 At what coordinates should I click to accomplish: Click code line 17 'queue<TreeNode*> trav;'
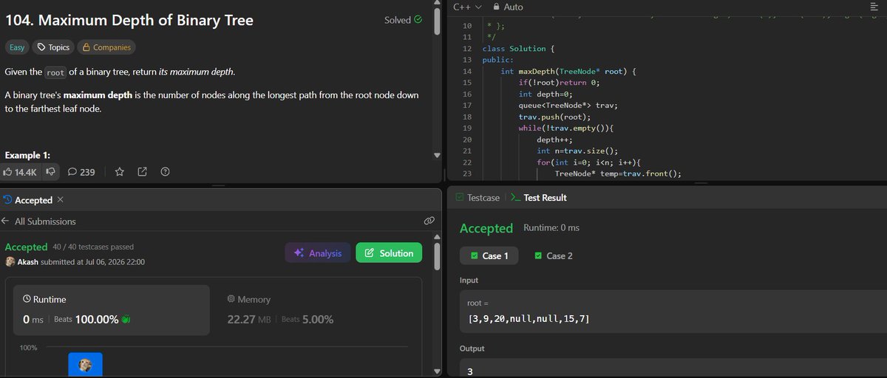click(568, 105)
